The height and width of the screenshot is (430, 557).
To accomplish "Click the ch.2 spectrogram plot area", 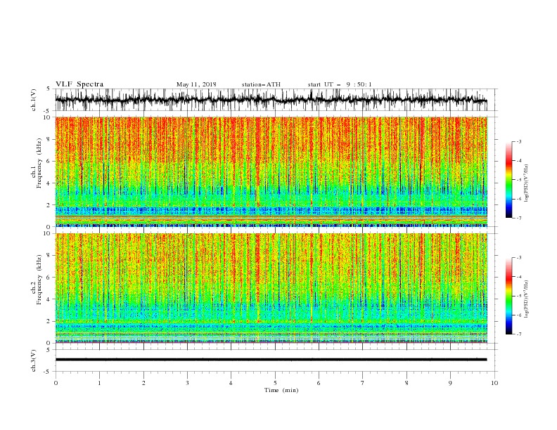I will [271, 288].
